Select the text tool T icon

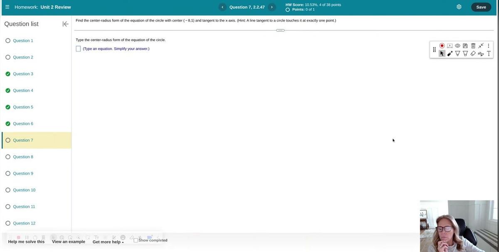pyautogui.click(x=489, y=54)
